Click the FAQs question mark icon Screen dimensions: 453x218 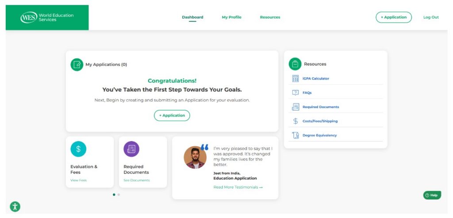(296, 93)
